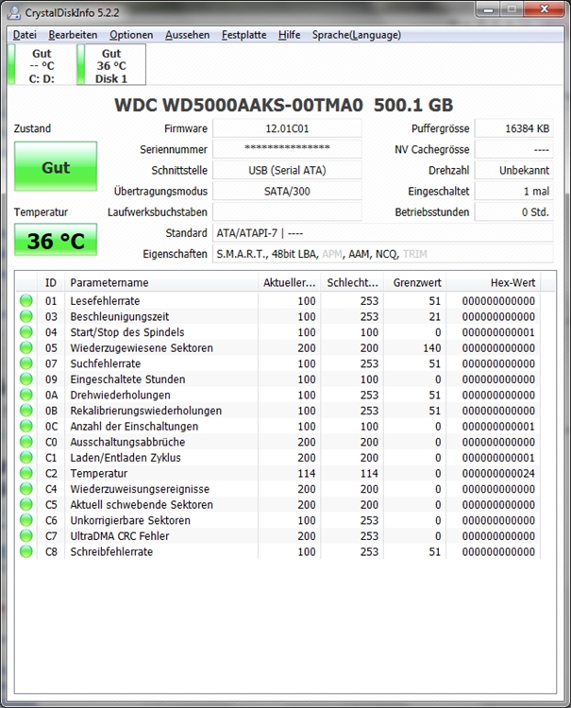Click the Puffergrösse value 16384 KB

pyautogui.click(x=513, y=128)
